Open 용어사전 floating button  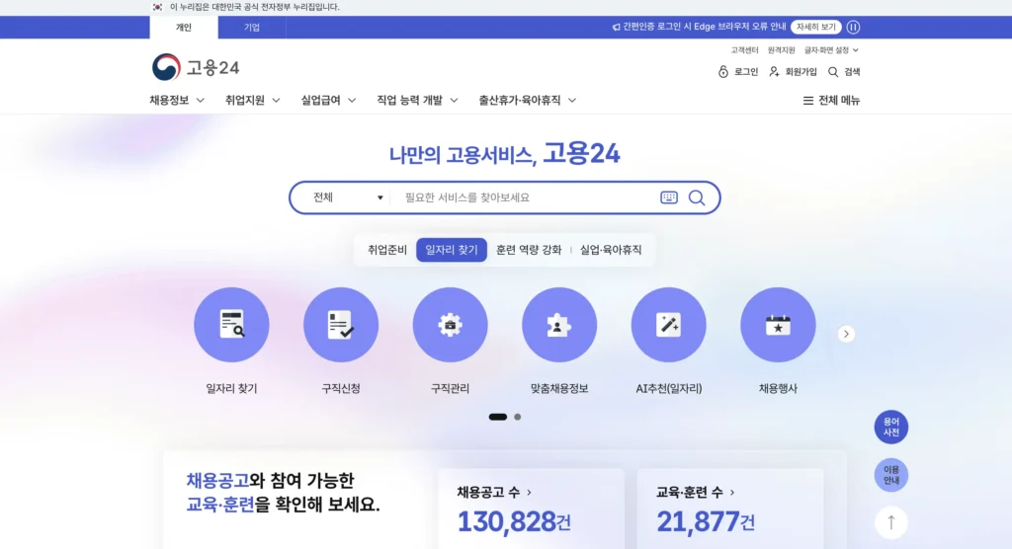pos(891,428)
